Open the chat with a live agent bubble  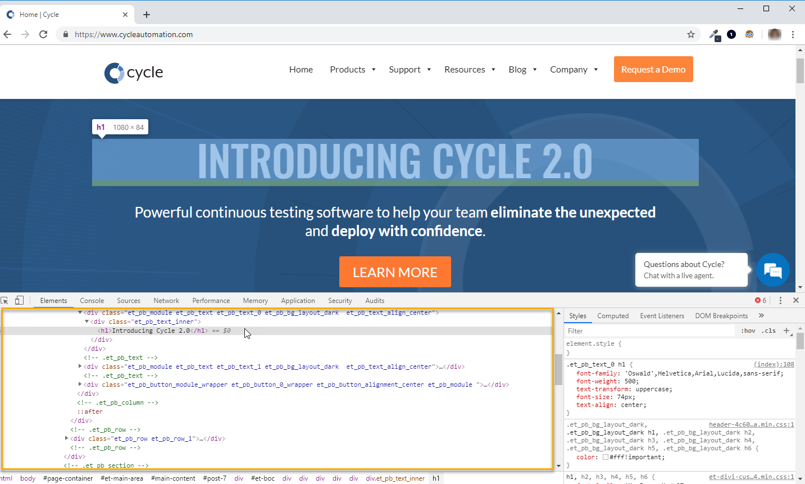tap(772, 270)
